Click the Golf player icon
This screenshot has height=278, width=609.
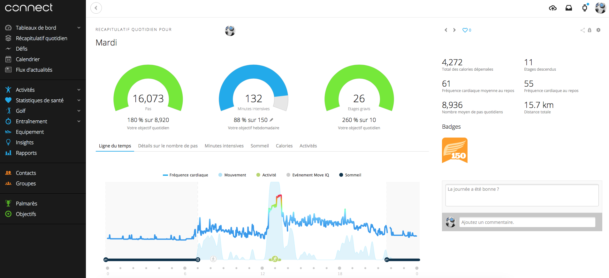(8, 111)
